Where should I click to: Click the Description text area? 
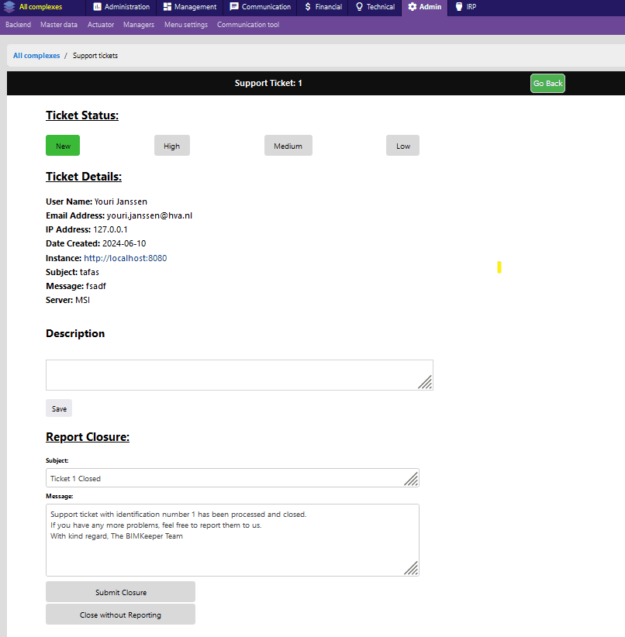tap(233, 375)
